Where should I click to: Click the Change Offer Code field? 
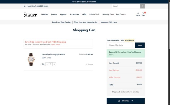click(120, 45)
